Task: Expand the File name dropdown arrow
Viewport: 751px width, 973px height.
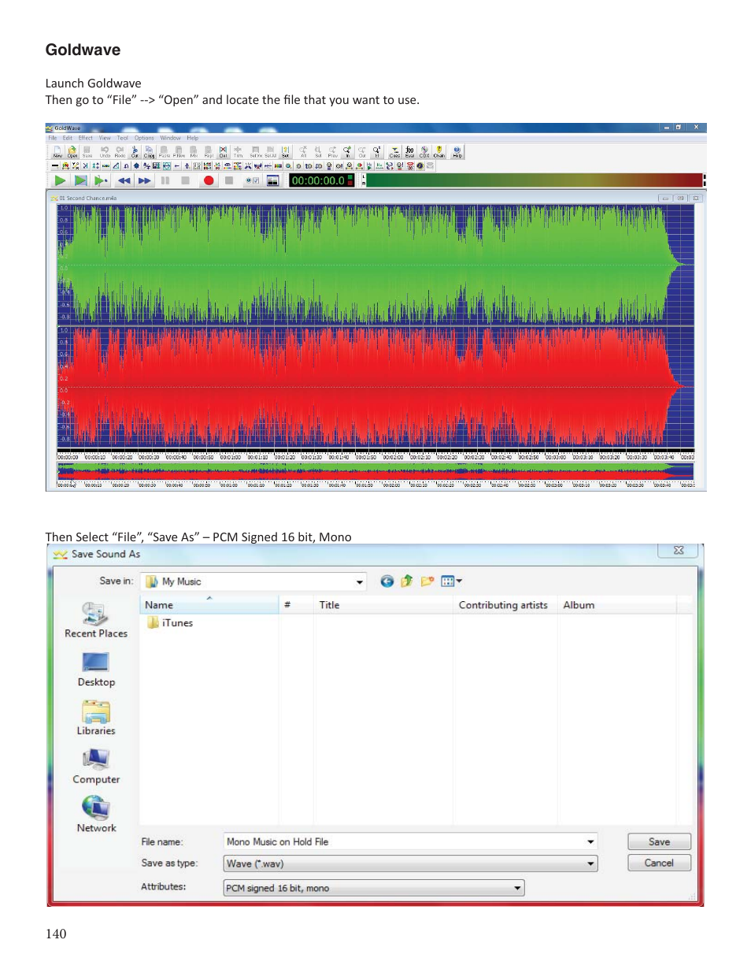Action: (590, 841)
